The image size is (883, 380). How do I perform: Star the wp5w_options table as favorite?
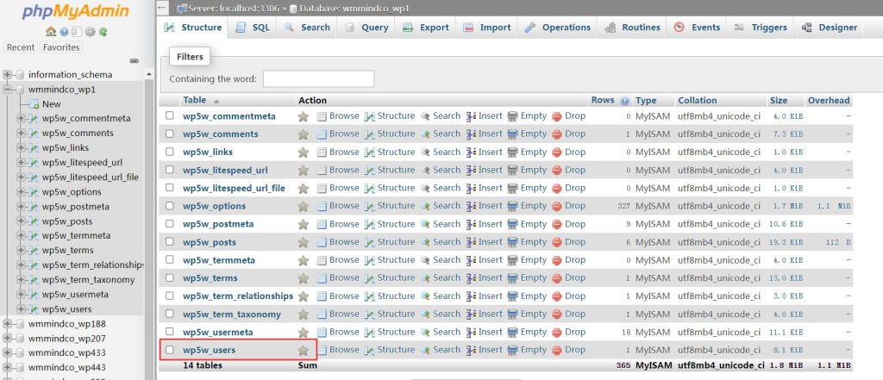(x=303, y=207)
